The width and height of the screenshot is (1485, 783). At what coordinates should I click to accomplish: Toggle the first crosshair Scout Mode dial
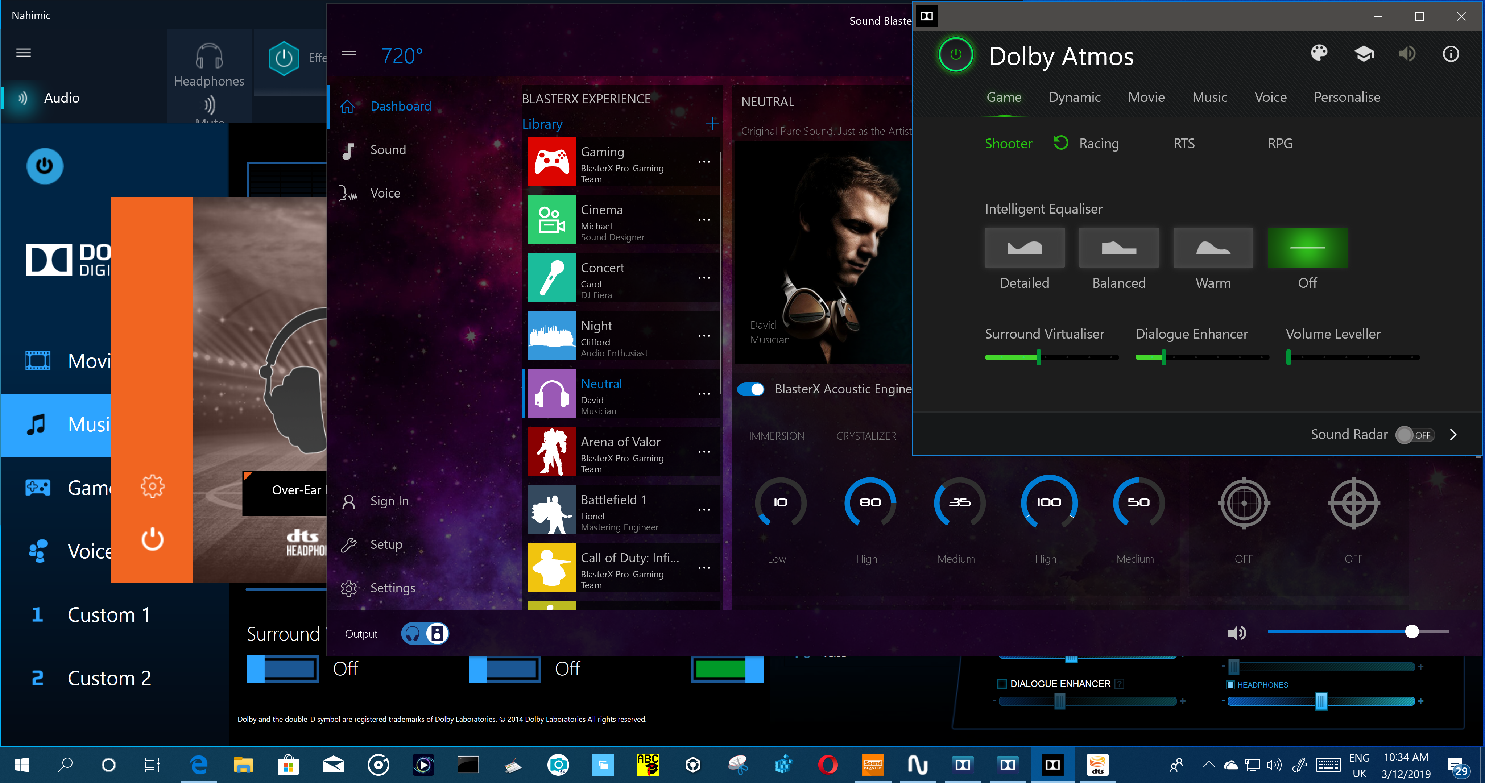pyautogui.click(x=1244, y=503)
